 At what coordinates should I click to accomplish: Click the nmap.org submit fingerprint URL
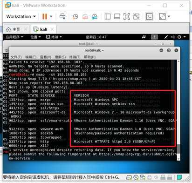pyautogui.click(x=138, y=154)
